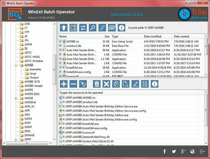Sort by Date created column

pyautogui.click(x=188, y=36)
